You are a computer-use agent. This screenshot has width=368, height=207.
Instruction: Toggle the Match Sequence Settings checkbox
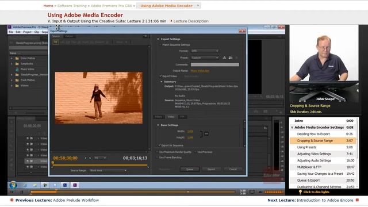click(x=160, y=45)
